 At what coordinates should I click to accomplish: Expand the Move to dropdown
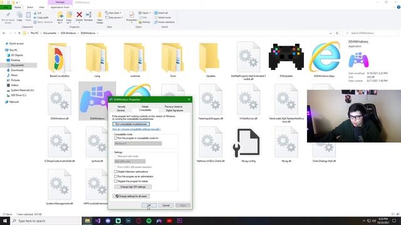click(x=60, y=21)
